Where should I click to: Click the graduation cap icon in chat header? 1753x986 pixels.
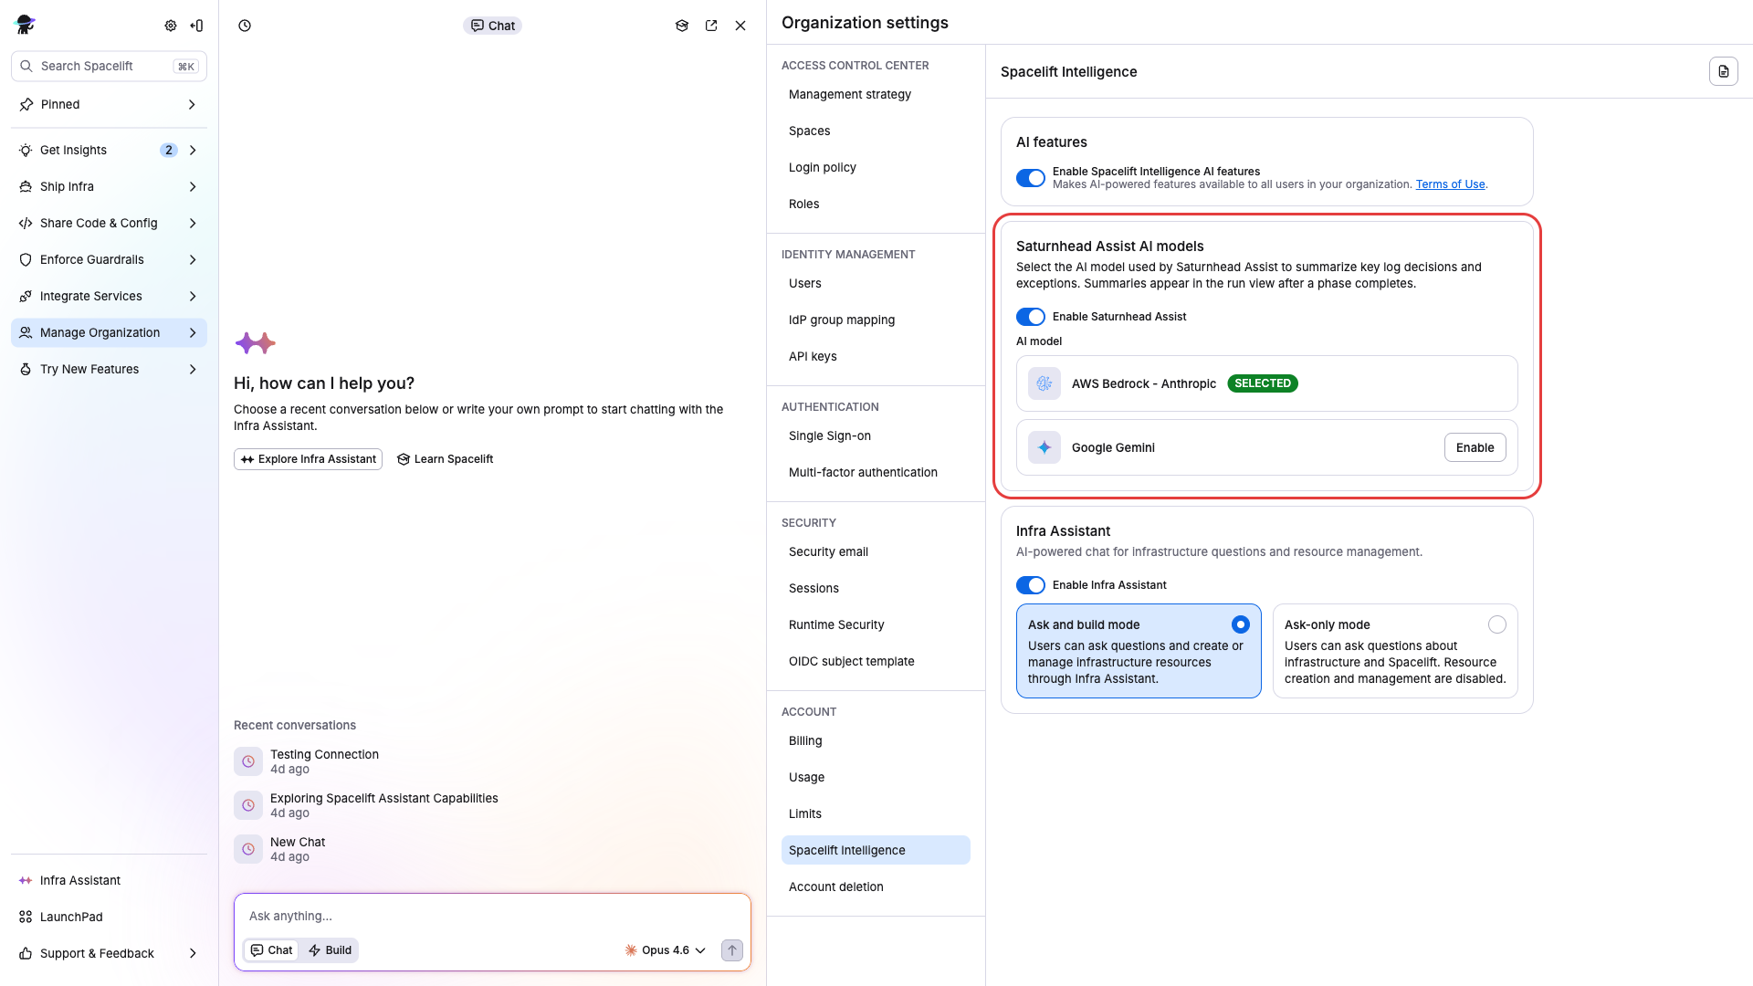[x=682, y=26]
